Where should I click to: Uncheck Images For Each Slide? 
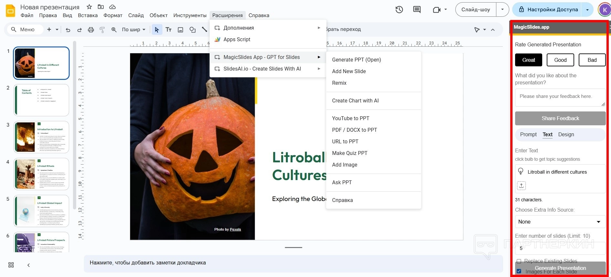pyautogui.click(x=519, y=271)
